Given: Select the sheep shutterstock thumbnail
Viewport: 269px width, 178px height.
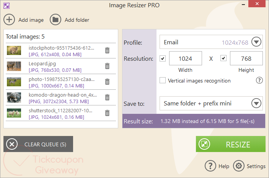Looking at the screenshot, I should coord(14,113).
